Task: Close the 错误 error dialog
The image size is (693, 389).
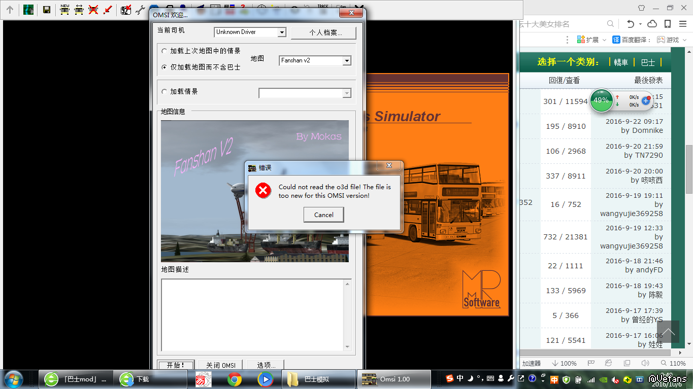Action: click(x=389, y=166)
